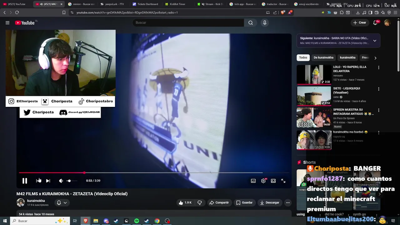
Task: Open kuraimokha channel name link
Action: 36,201
